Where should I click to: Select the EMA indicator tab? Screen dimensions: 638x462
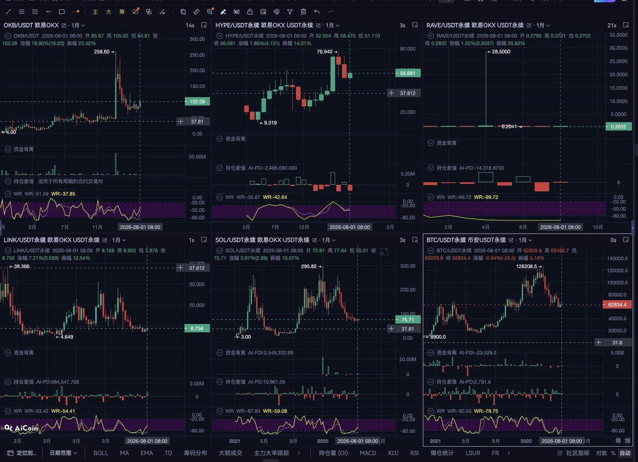[147, 453]
